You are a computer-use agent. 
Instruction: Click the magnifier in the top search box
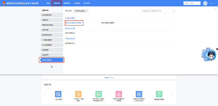(x=199, y=3)
